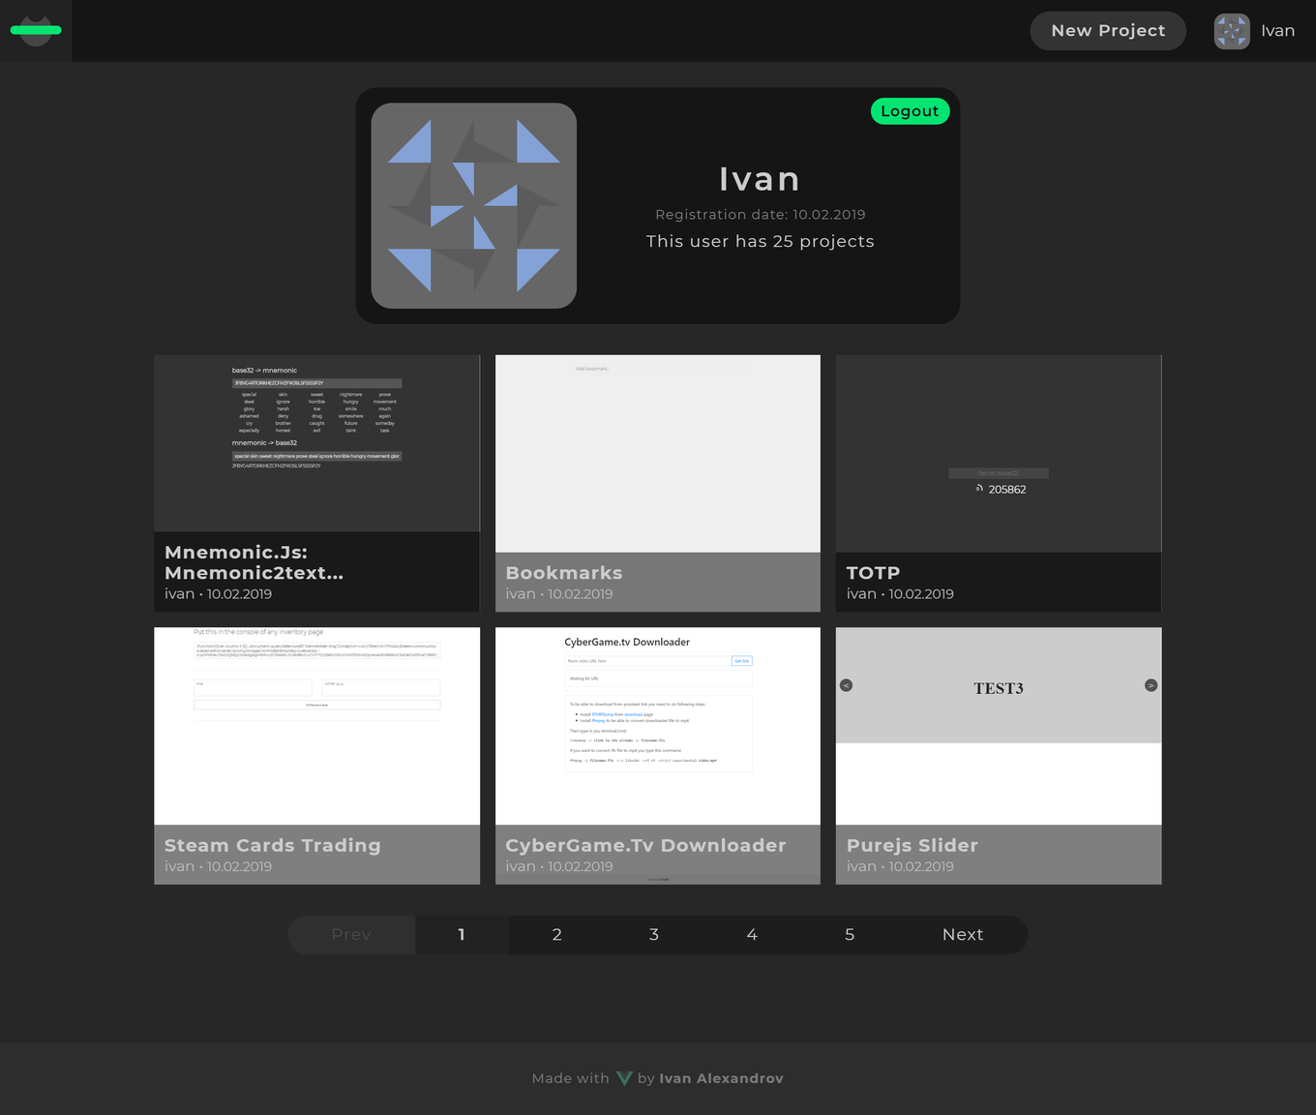
Task: Log out using the green Logout button
Action: coord(910,111)
